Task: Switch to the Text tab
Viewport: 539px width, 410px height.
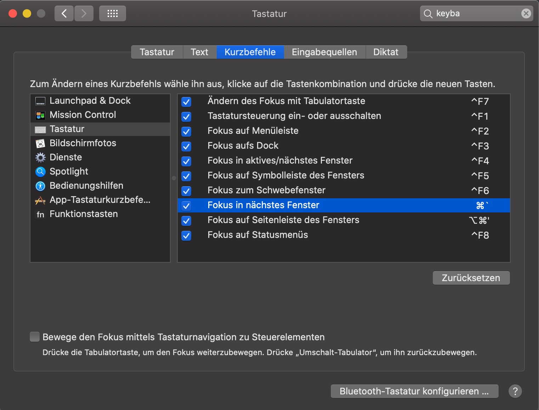Action: (x=199, y=52)
